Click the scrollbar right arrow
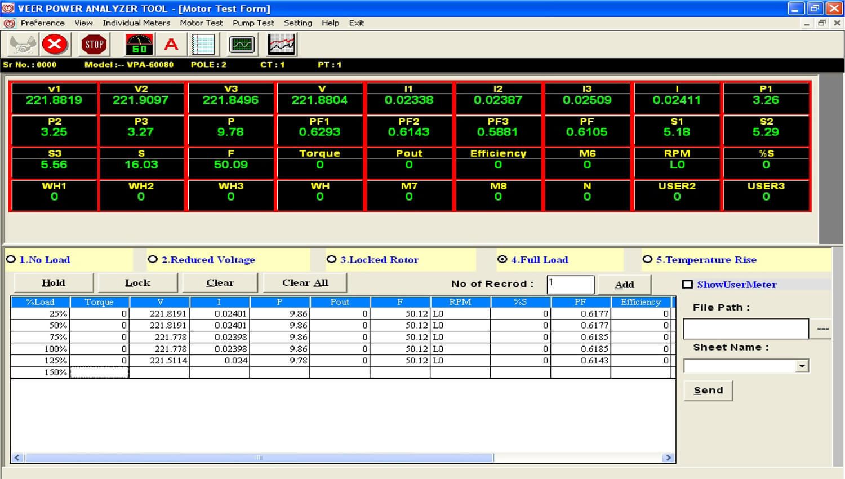Viewport: 845px width, 479px height. point(669,458)
